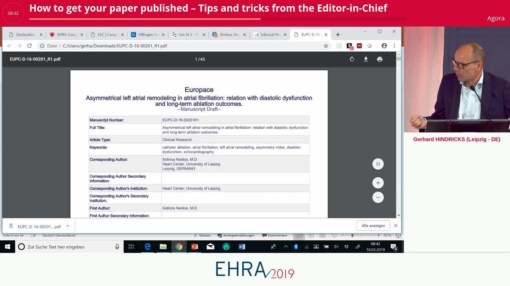The image size is (510, 286).
Task: Start the PowerPoint slideshow from status bar
Action: (334, 235)
